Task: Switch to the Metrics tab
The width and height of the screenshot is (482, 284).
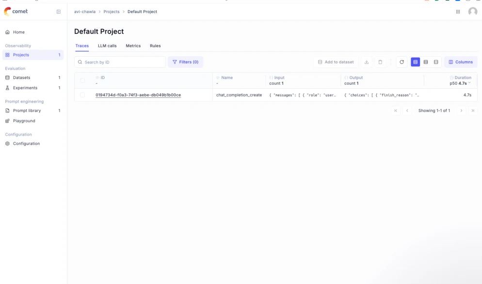Action: point(133,46)
